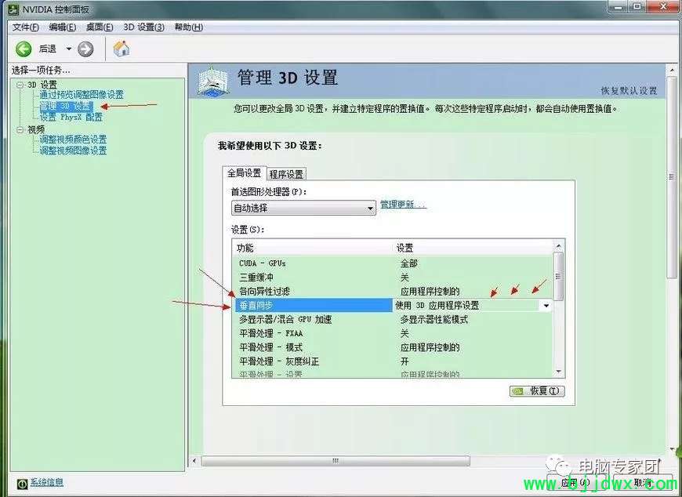Screen dimensions: 682x497
Task: Select the 垂直同步 row
Action: click(x=314, y=305)
